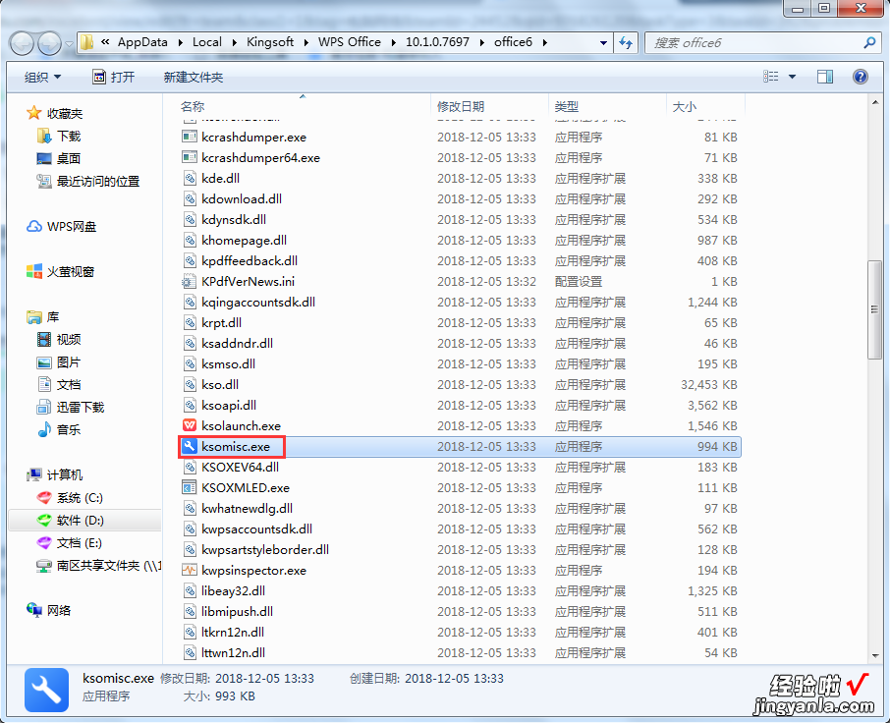Open the view options dropdown arrow

coord(793,77)
